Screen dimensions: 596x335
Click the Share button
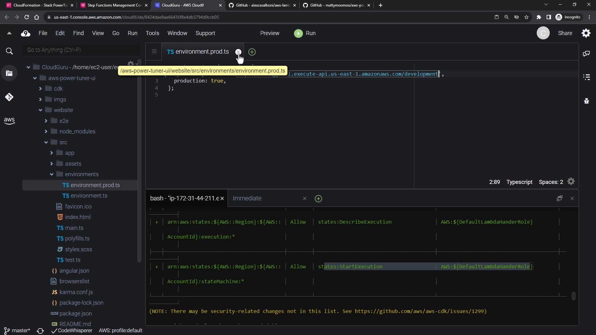[565, 33]
